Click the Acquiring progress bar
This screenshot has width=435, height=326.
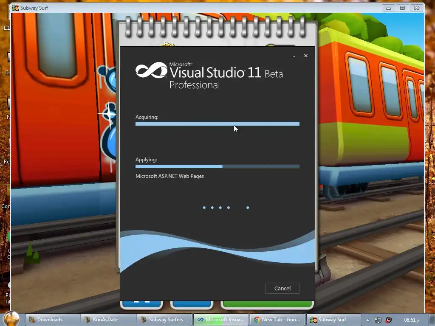coord(217,124)
